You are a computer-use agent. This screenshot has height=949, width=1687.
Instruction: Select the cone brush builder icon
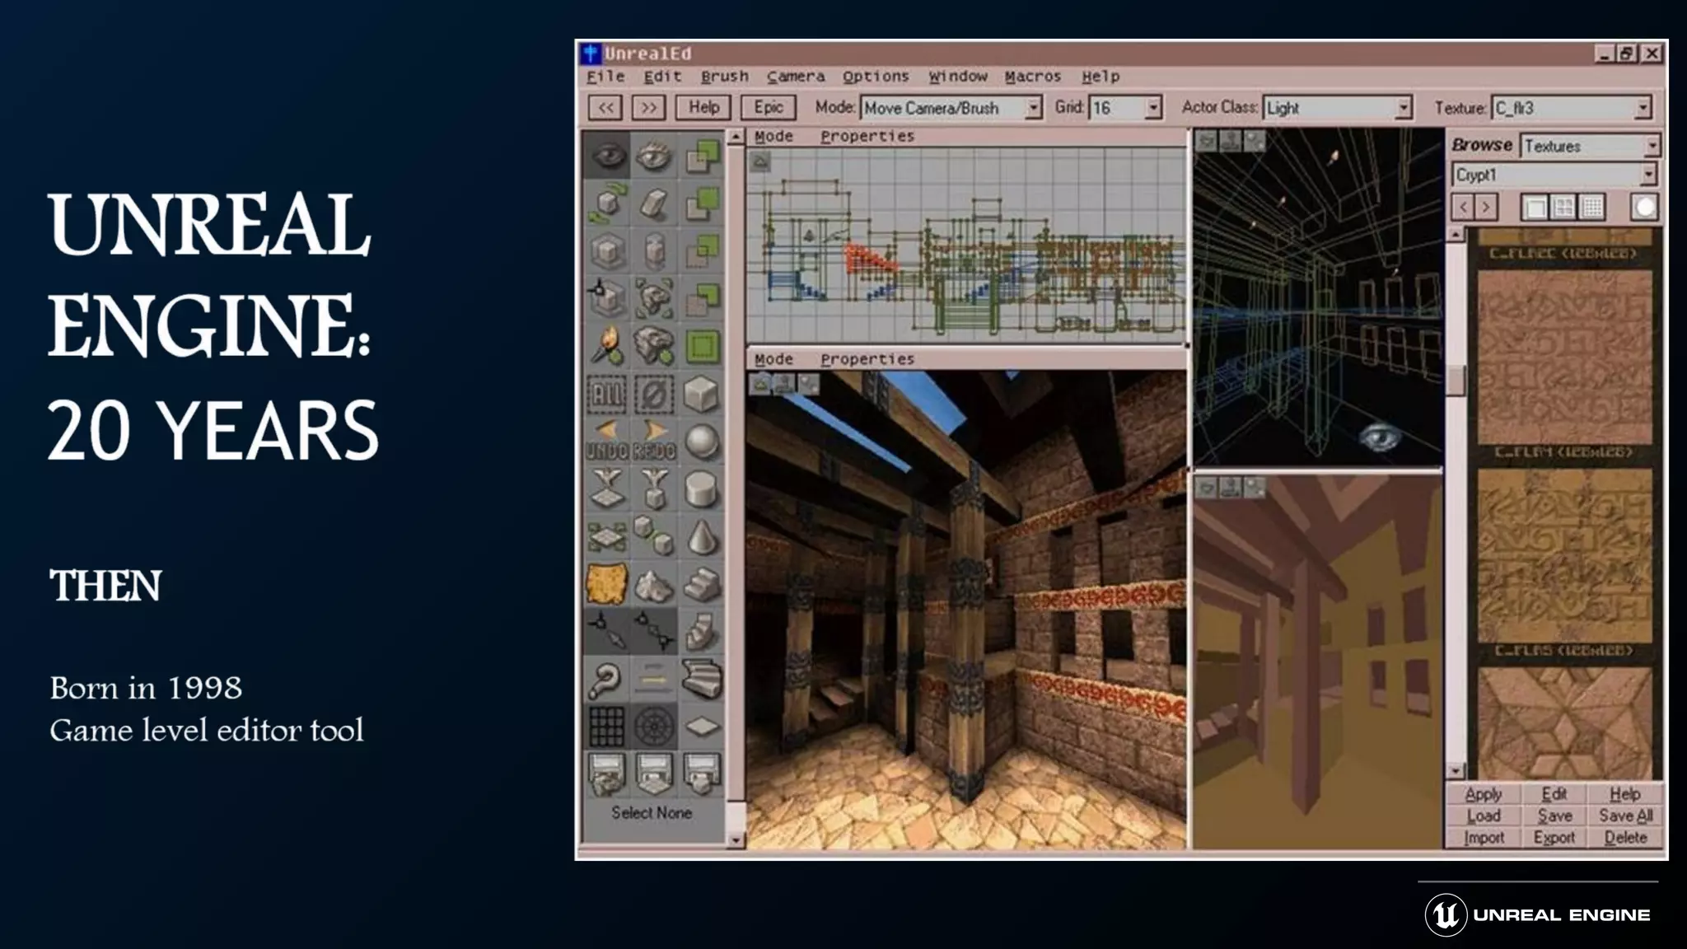[x=701, y=537]
